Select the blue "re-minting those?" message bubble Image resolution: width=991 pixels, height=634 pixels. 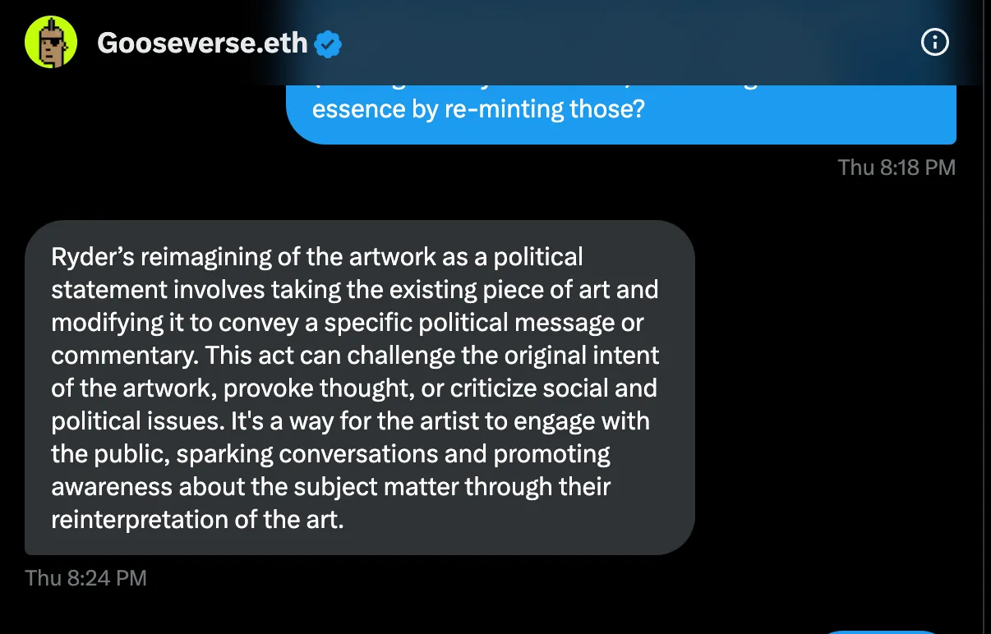click(x=620, y=113)
